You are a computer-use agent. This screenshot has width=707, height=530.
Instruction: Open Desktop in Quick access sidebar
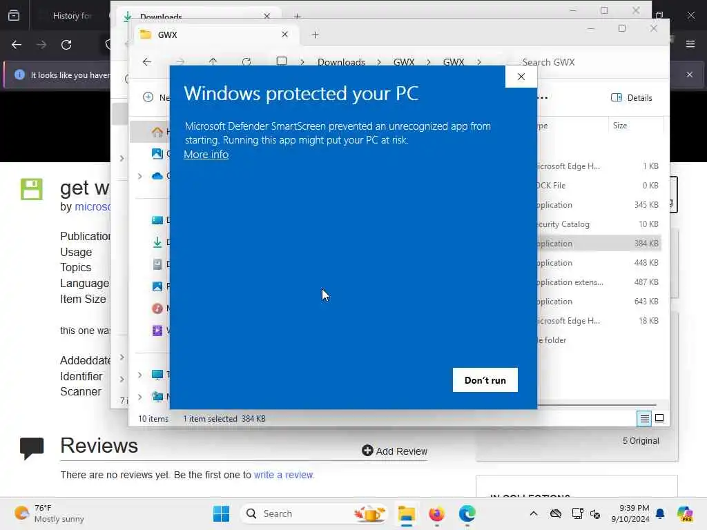pyautogui.click(x=157, y=220)
